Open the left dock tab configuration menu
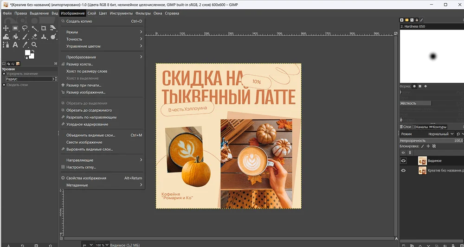Viewport: 464px width, 247px height. (56, 63)
